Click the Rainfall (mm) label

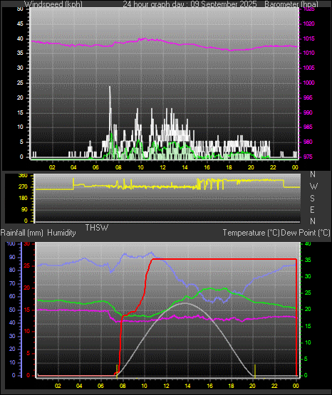21,233
